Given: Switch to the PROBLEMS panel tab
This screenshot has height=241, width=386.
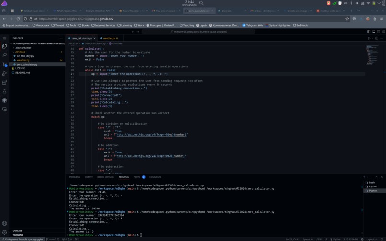Looking at the screenshot, I should point(75,177).
